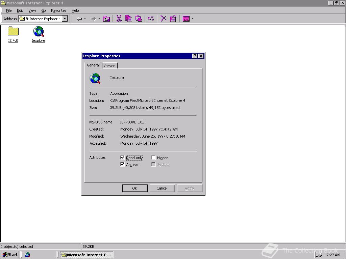The height and width of the screenshot is (259, 346).
Task: Click "1 object(s) selected" in status bar
Action: coord(17,247)
